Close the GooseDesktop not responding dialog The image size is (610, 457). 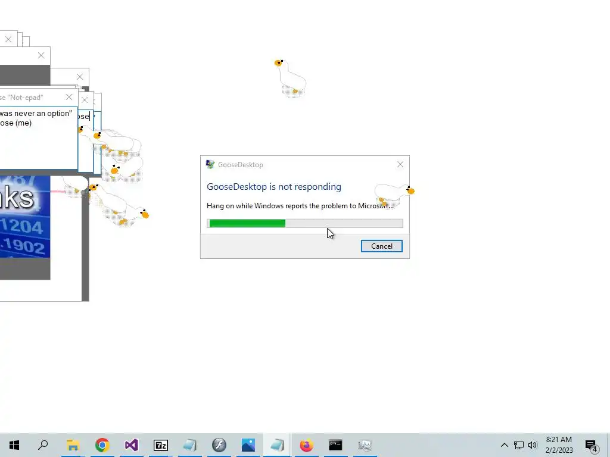400,164
